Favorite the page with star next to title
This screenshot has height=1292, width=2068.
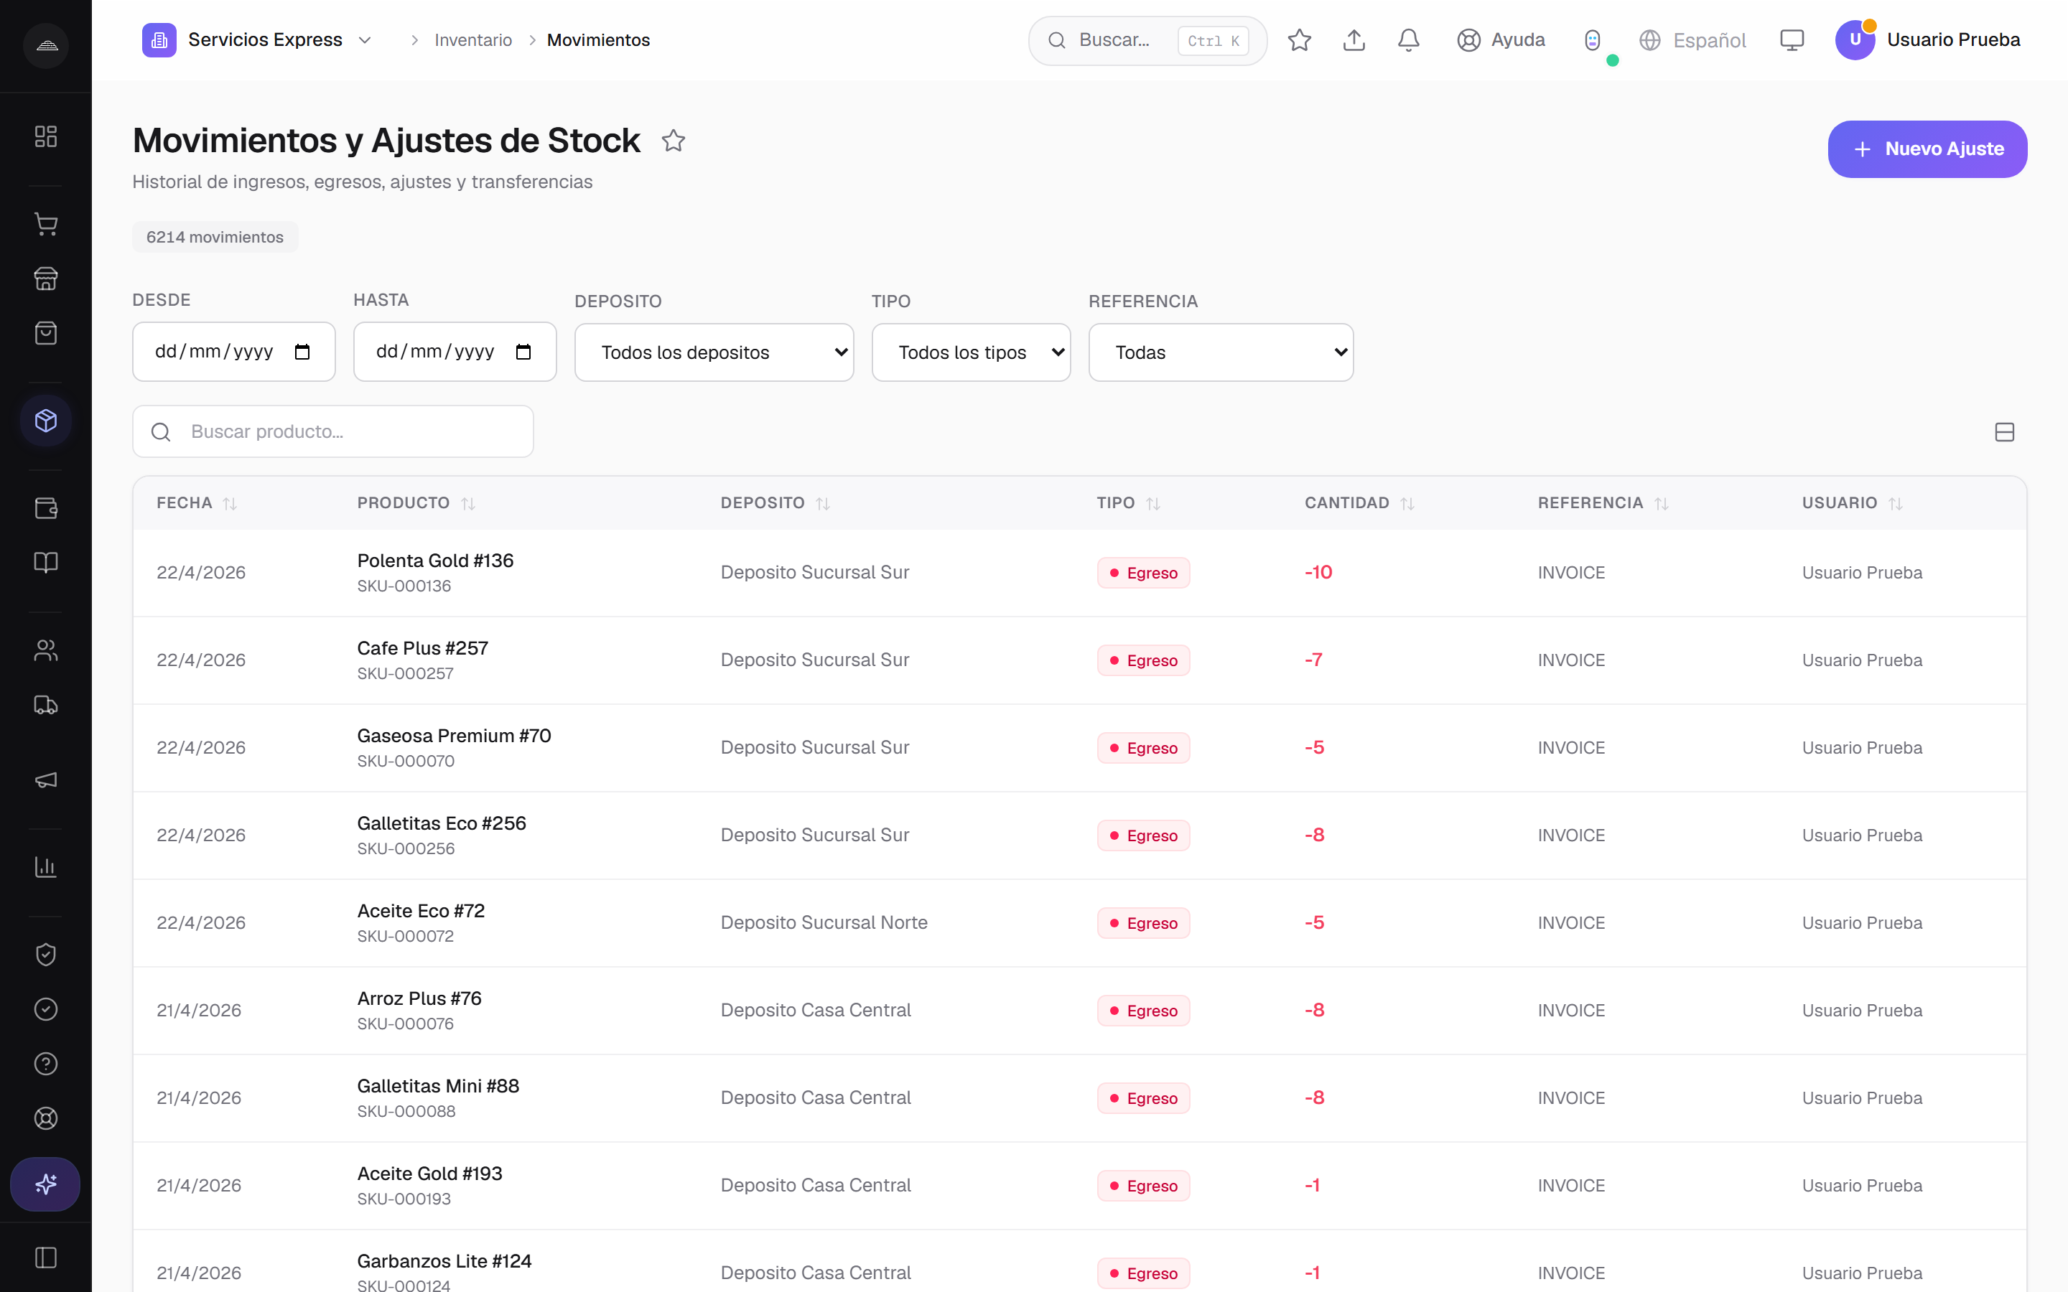click(x=674, y=140)
